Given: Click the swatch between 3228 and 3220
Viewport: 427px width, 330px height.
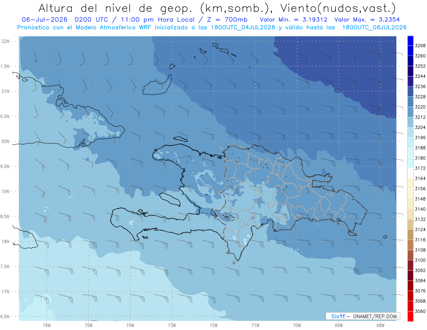Looking at the screenshot, I should point(410,102).
